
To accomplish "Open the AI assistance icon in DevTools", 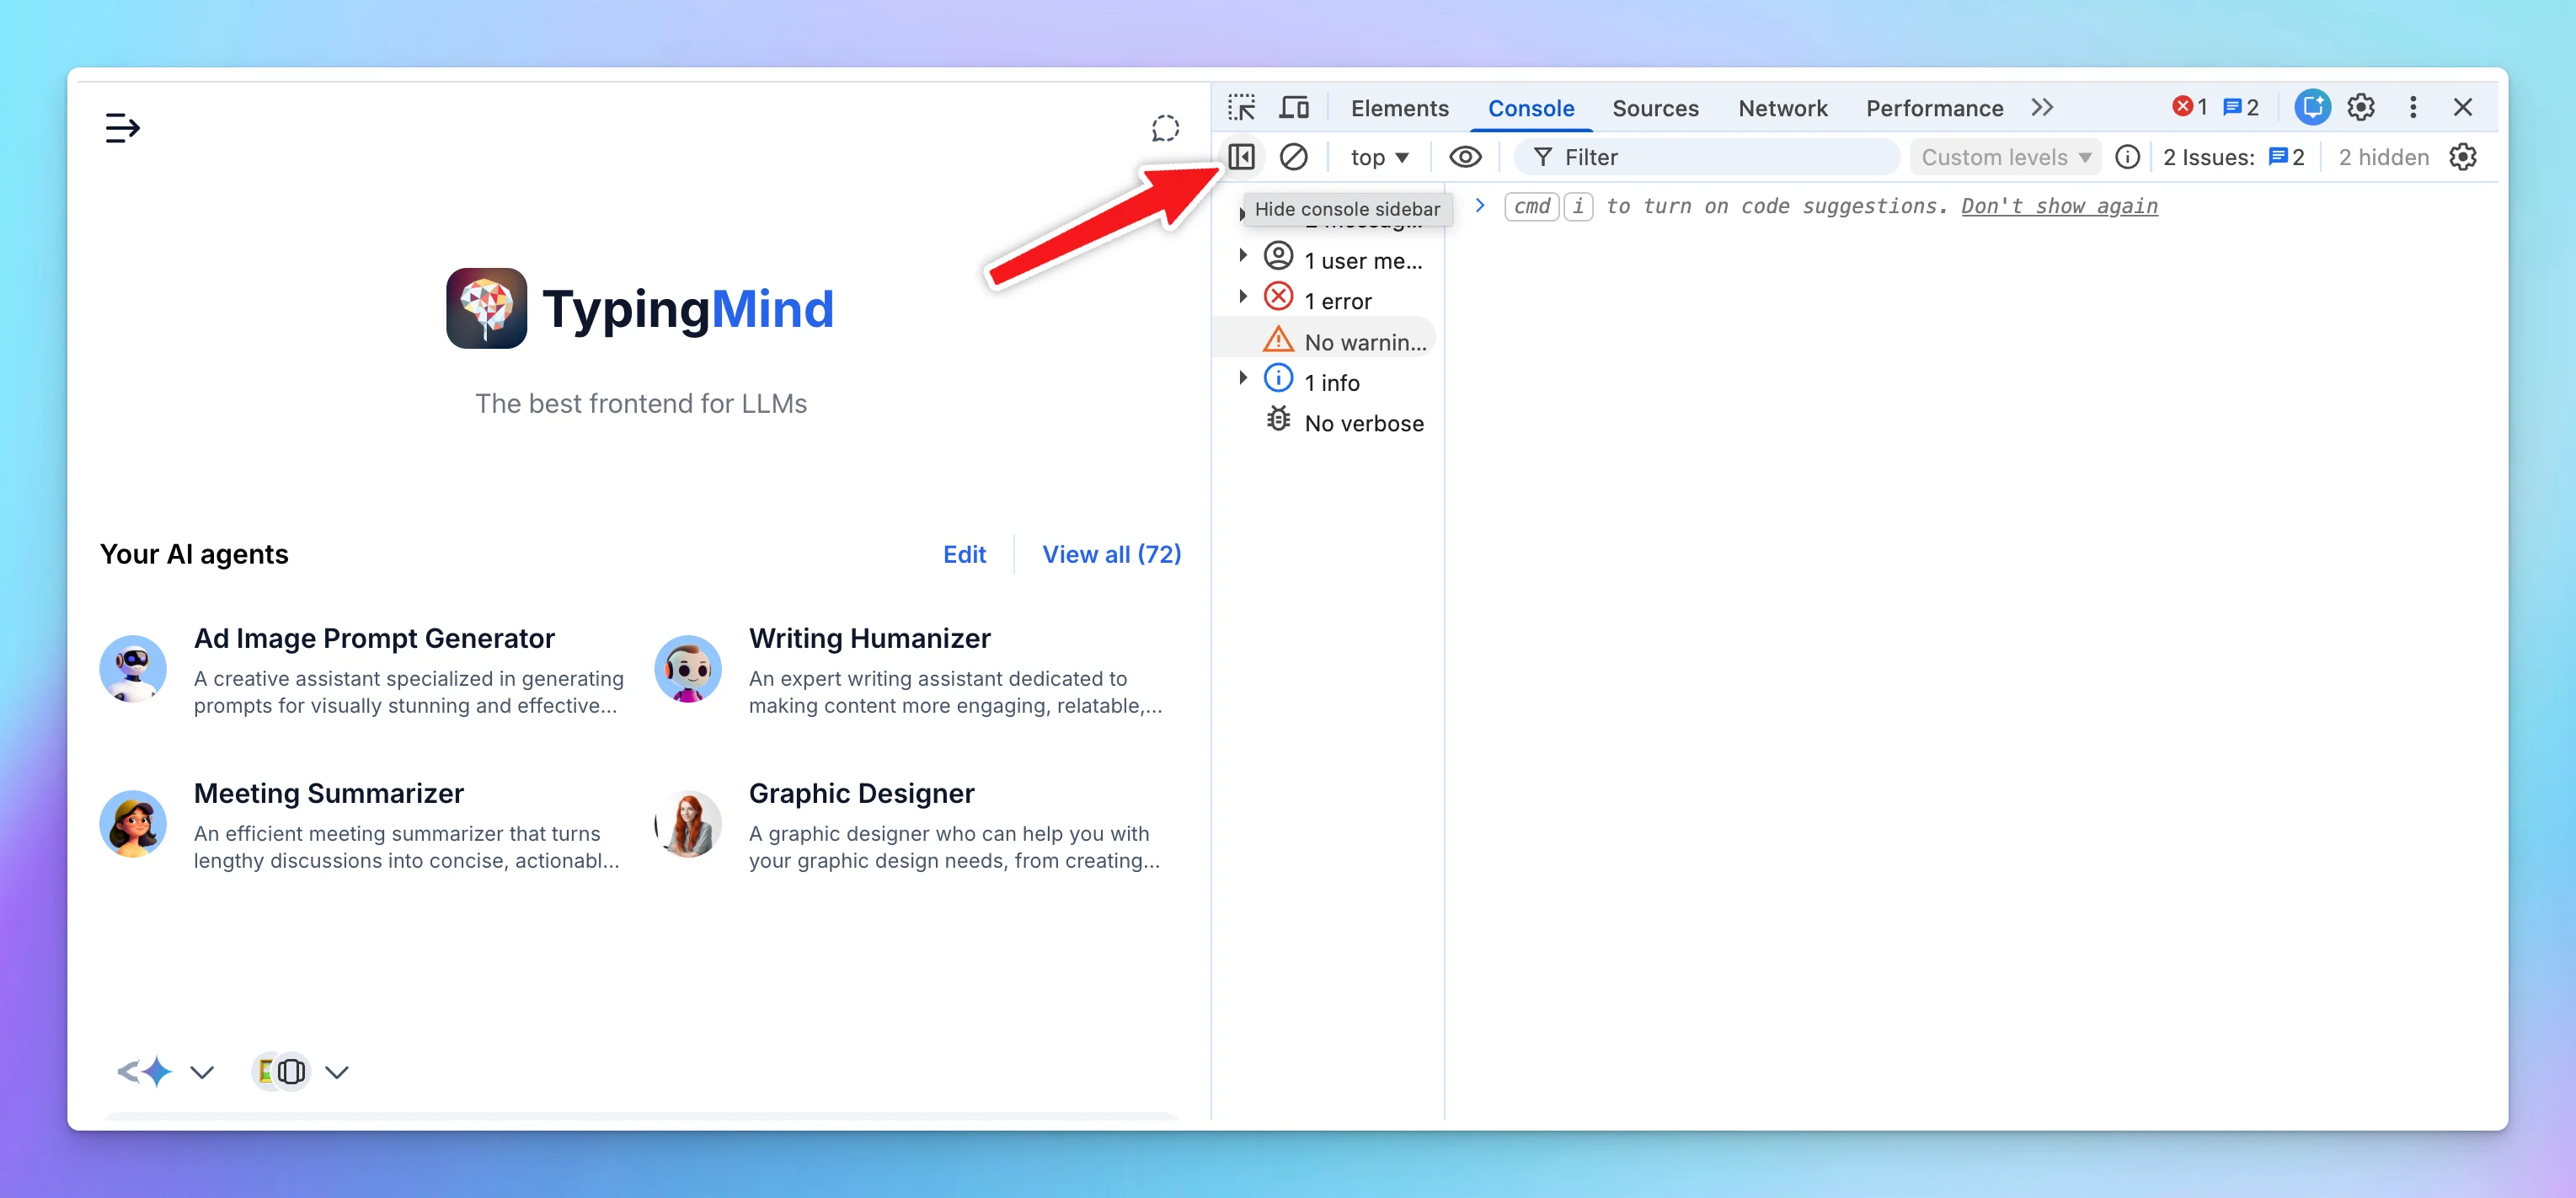I will tap(2312, 107).
